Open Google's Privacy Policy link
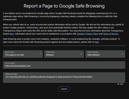Viewport: 129px width, 99px height. pyautogui.click(x=88, y=34)
